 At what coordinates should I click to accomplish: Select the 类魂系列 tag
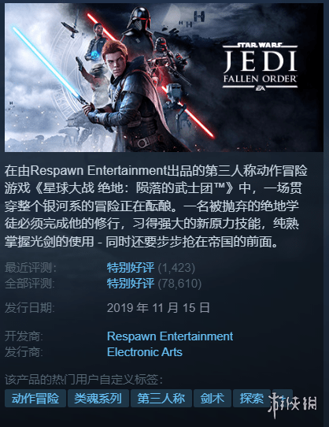click(98, 399)
